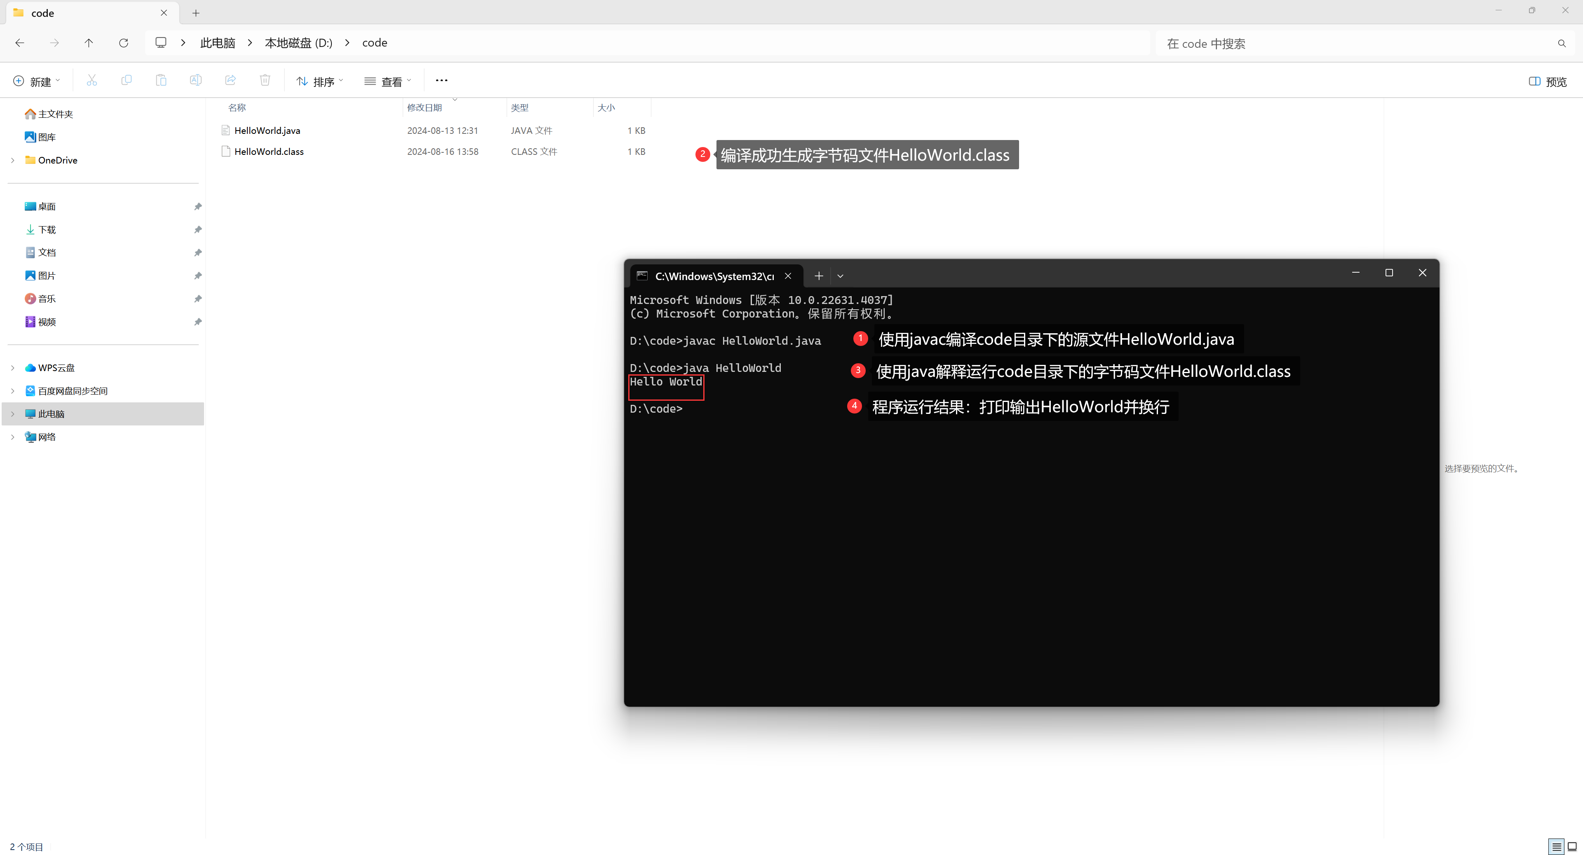Click the Paste clipboard icon
The width and height of the screenshot is (1583, 855).
click(x=161, y=80)
